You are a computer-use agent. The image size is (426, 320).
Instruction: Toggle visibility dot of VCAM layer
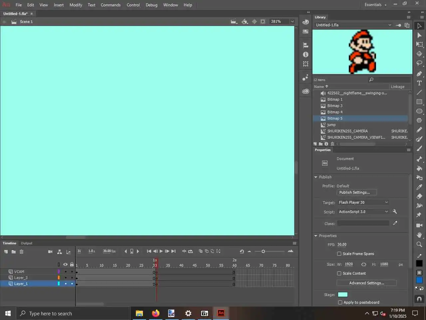(66, 272)
